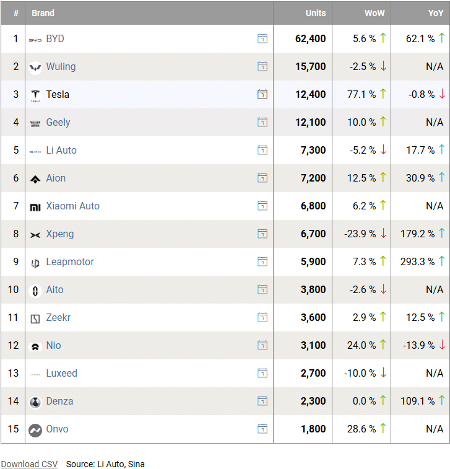Click the calendar icon in Wuling row
450x469 pixels.
click(x=262, y=67)
